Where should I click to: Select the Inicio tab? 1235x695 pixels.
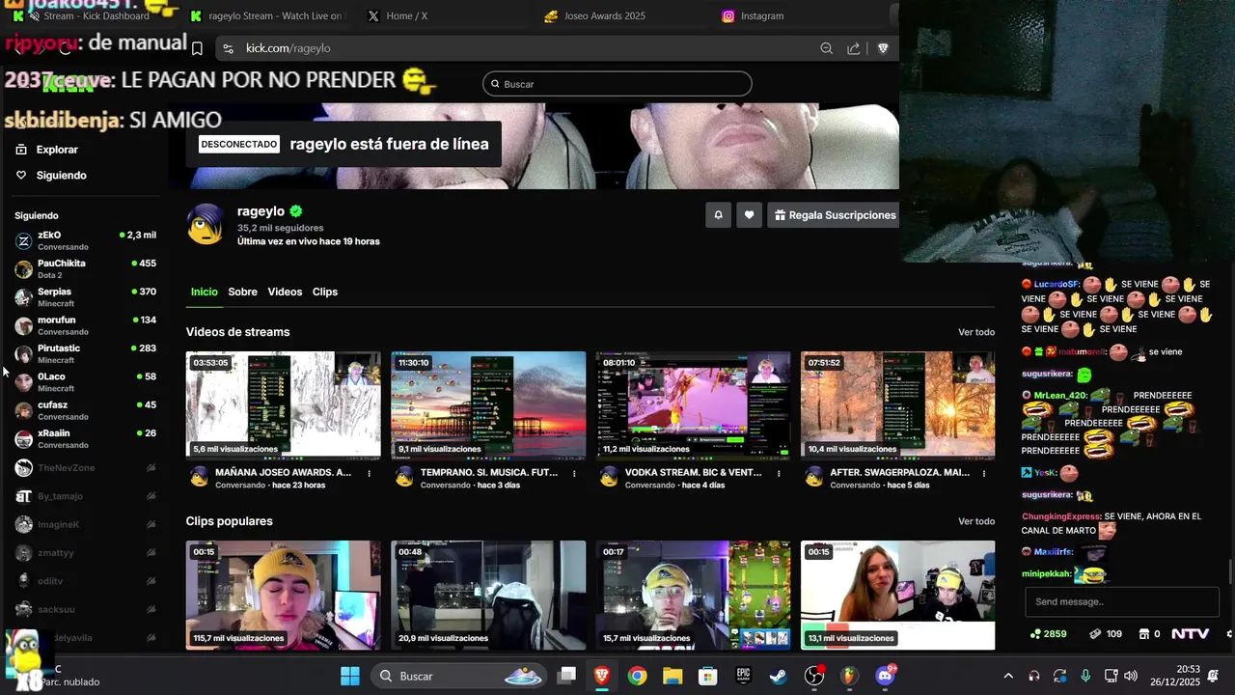(204, 292)
